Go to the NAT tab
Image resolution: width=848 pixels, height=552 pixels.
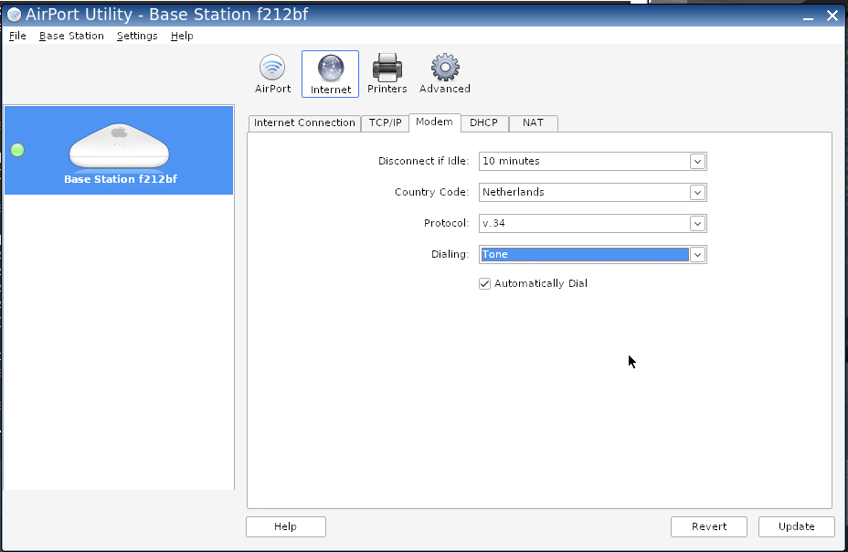(533, 123)
